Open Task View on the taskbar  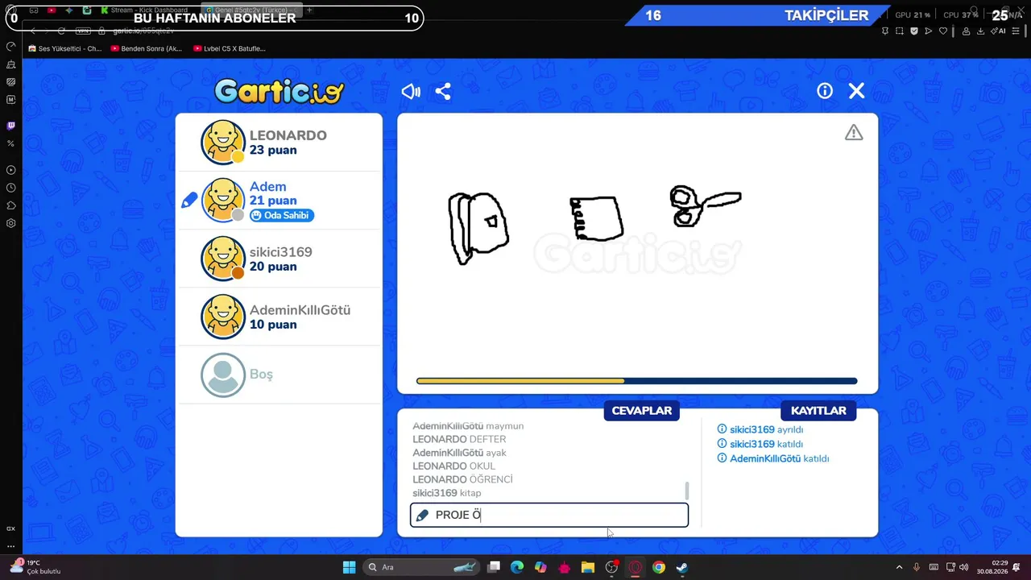[494, 567]
